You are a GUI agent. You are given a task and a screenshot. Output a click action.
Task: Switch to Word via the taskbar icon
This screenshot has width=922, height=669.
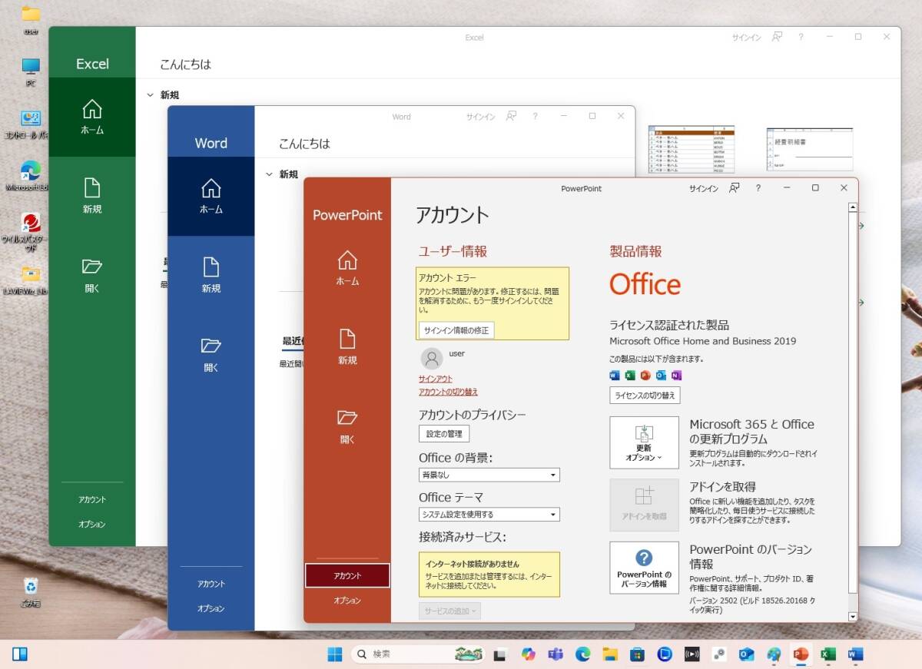(x=855, y=654)
